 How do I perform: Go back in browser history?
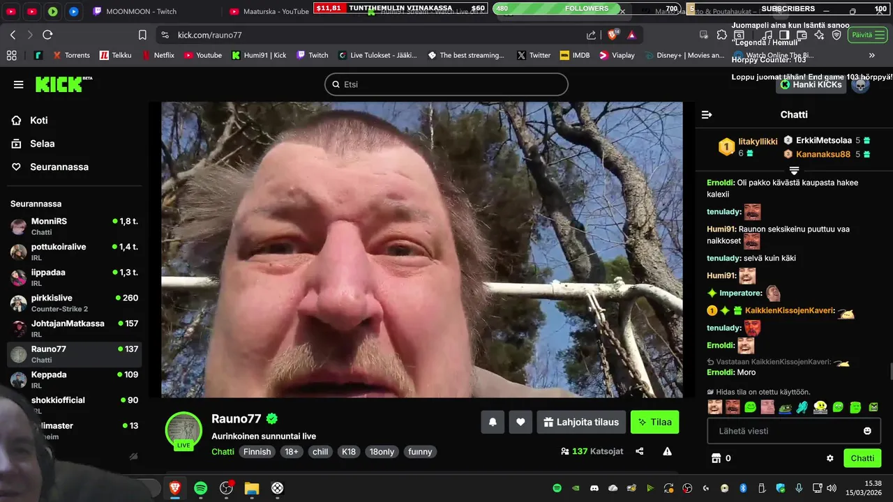coord(13,35)
